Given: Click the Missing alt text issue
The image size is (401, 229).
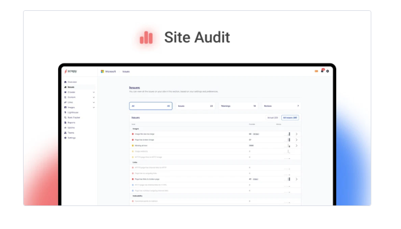Looking at the screenshot, I should click(141, 146).
